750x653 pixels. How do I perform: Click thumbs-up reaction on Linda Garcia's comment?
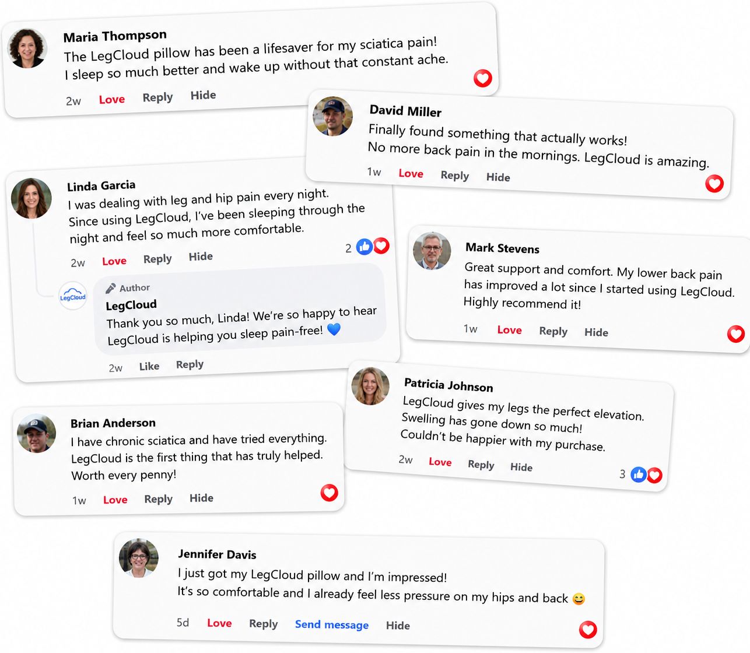[365, 247]
